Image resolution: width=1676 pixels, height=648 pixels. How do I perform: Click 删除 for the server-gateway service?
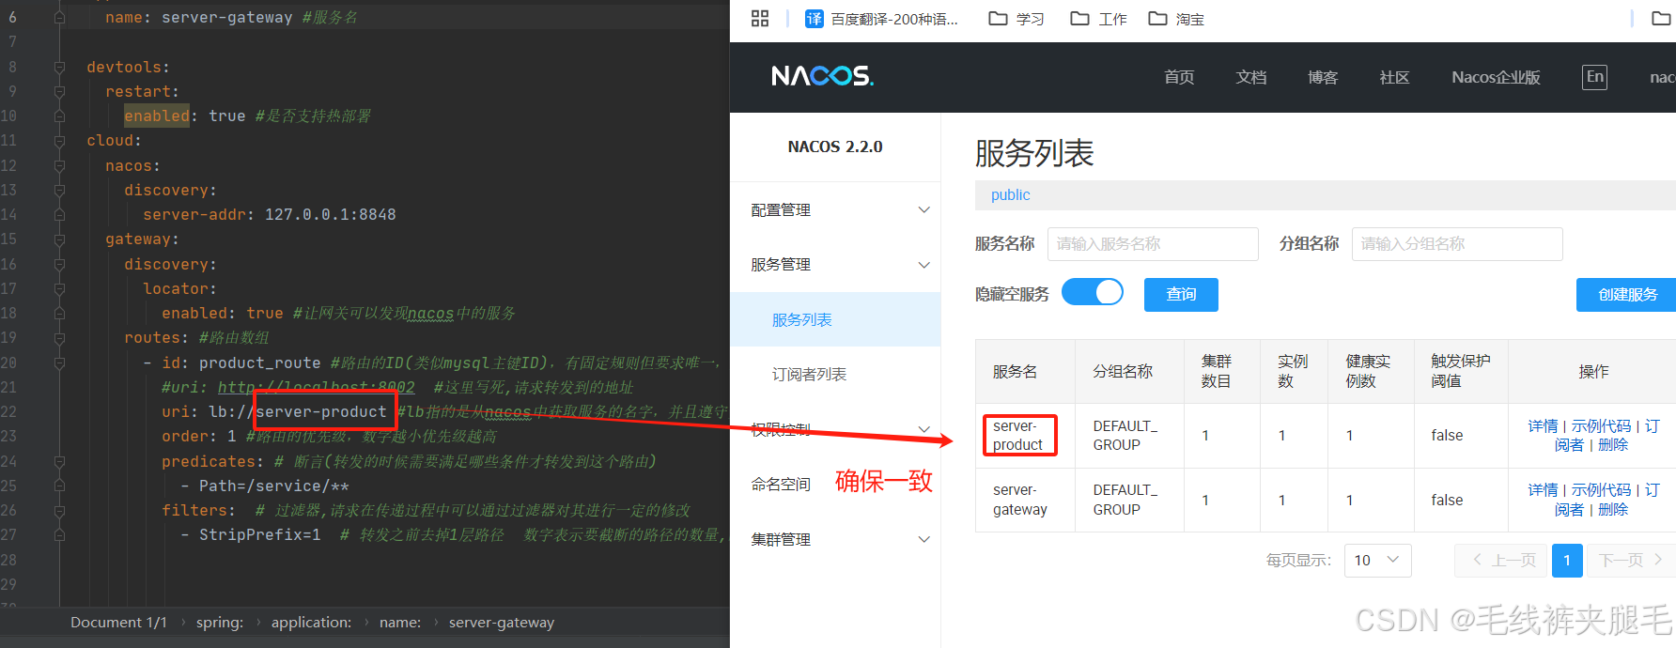pyautogui.click(x=1613, y=509)
